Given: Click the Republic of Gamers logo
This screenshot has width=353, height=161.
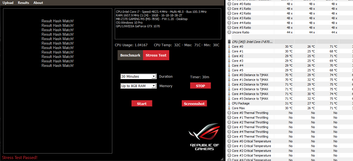Looking at the screenshot, I should [205, 137].
